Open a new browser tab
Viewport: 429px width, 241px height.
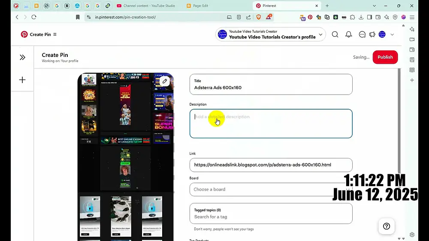tap(327, 6)
